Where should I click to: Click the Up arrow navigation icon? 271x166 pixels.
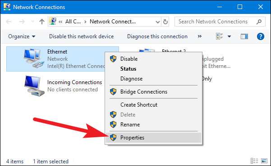(41, 22)
